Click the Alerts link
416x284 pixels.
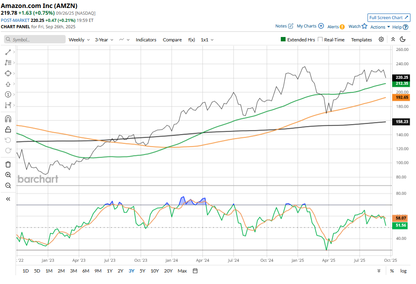(333, 27)
